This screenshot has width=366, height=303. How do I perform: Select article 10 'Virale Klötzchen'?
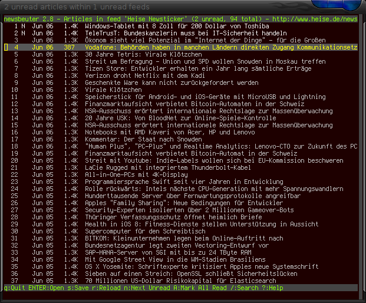click(x=181, y=90)
